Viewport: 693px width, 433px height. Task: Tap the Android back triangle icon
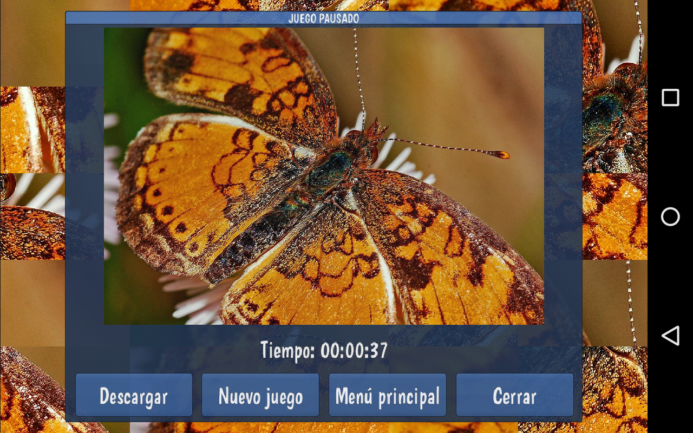point(670,336)
